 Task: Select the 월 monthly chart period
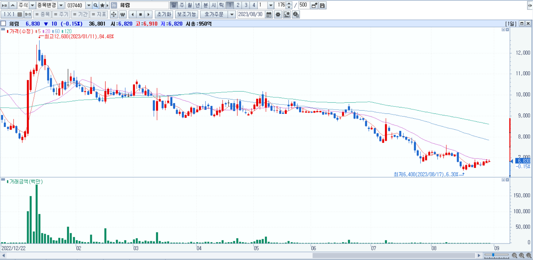[190, 5]
